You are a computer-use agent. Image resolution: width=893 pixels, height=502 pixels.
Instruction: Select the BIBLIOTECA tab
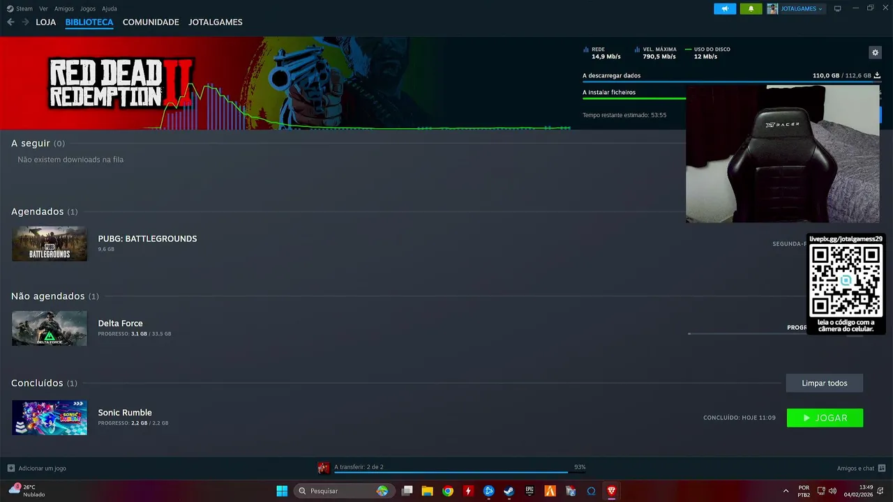coord(89,22)
